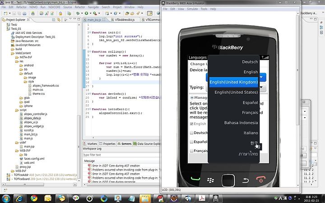Tap the back arrow key on BlackBerry

point(246,180)
